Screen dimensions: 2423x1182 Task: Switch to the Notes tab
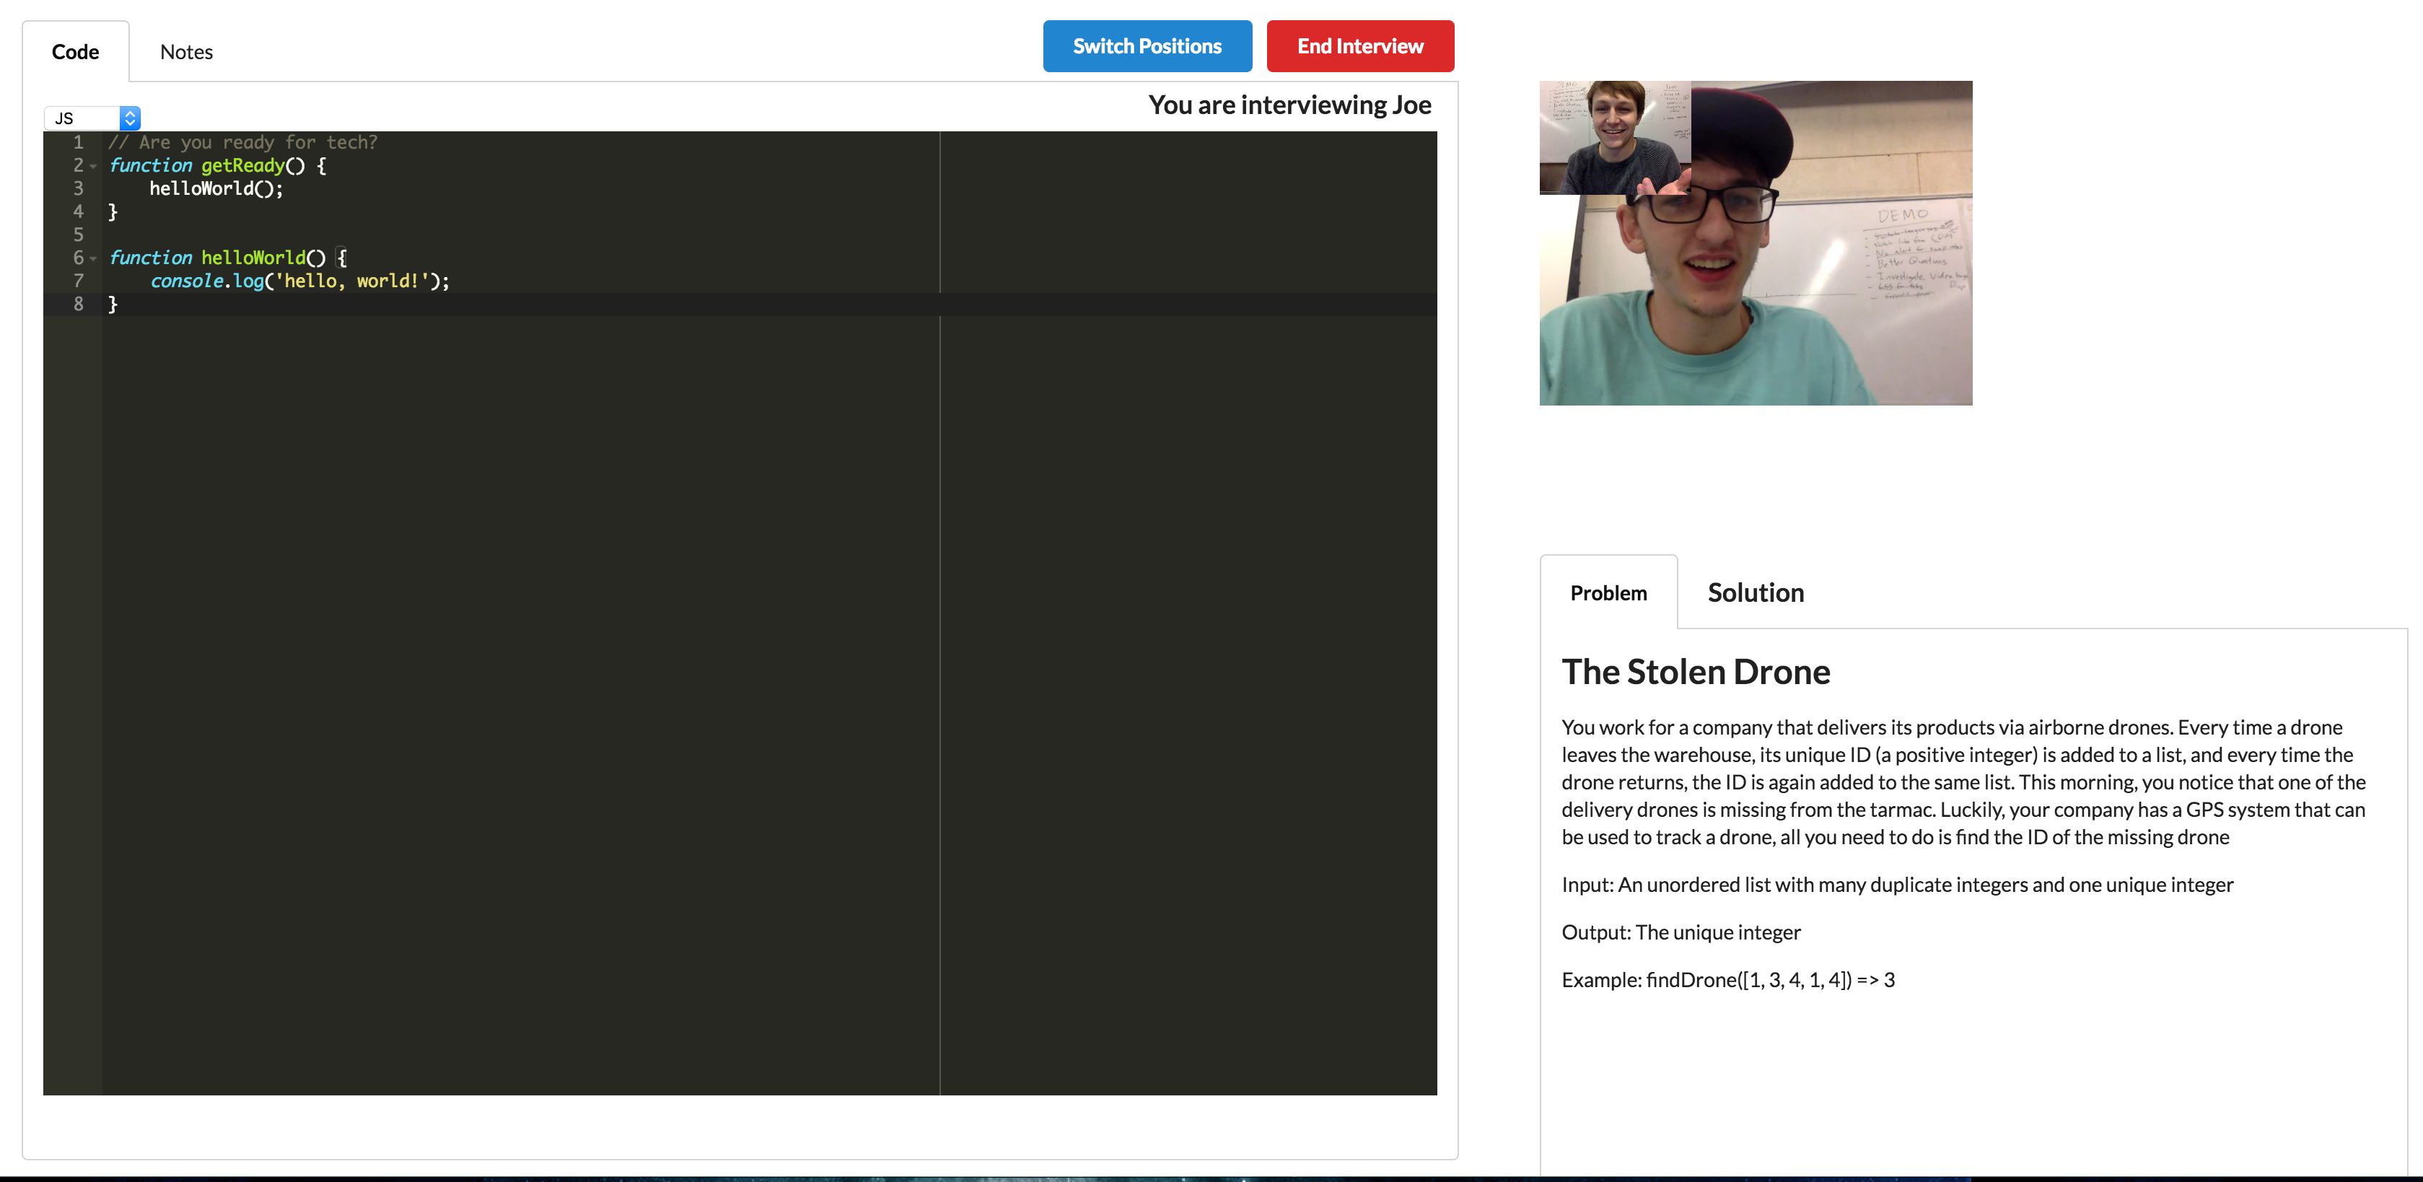(x=186, y=52)
